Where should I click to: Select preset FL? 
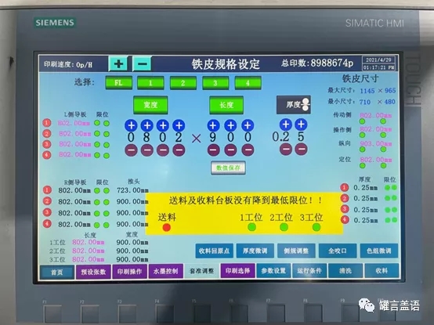tap(118, 83)
